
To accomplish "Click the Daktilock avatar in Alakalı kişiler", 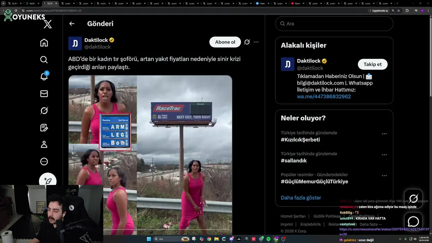I will pyautogui.click(x=288, y=64).
